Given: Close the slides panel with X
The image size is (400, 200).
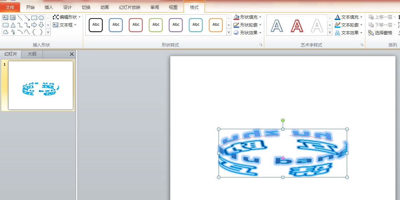Looking at the screenshot, I should pyautogui.click(x=71, y=54).
